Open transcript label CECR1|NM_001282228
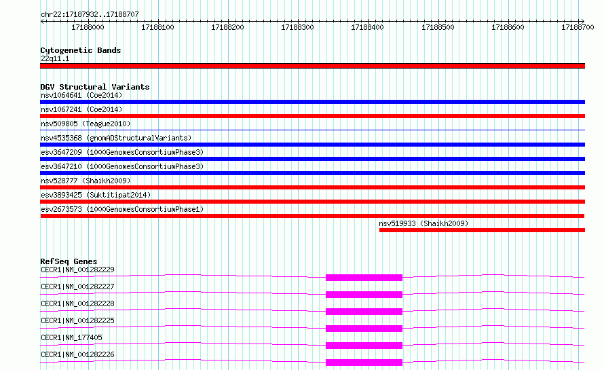The width and height of the screenshot is (604, 370). point(77,303)
